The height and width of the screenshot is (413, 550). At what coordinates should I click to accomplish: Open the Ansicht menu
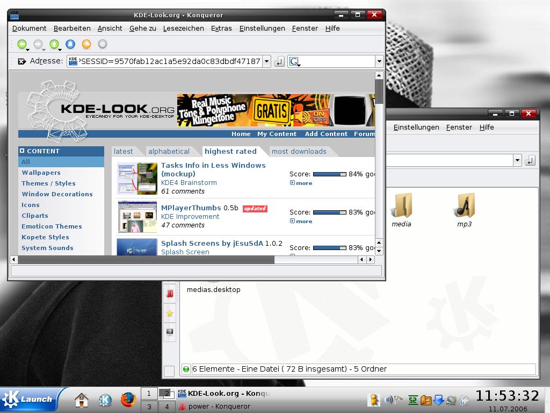tap(110, 29)
